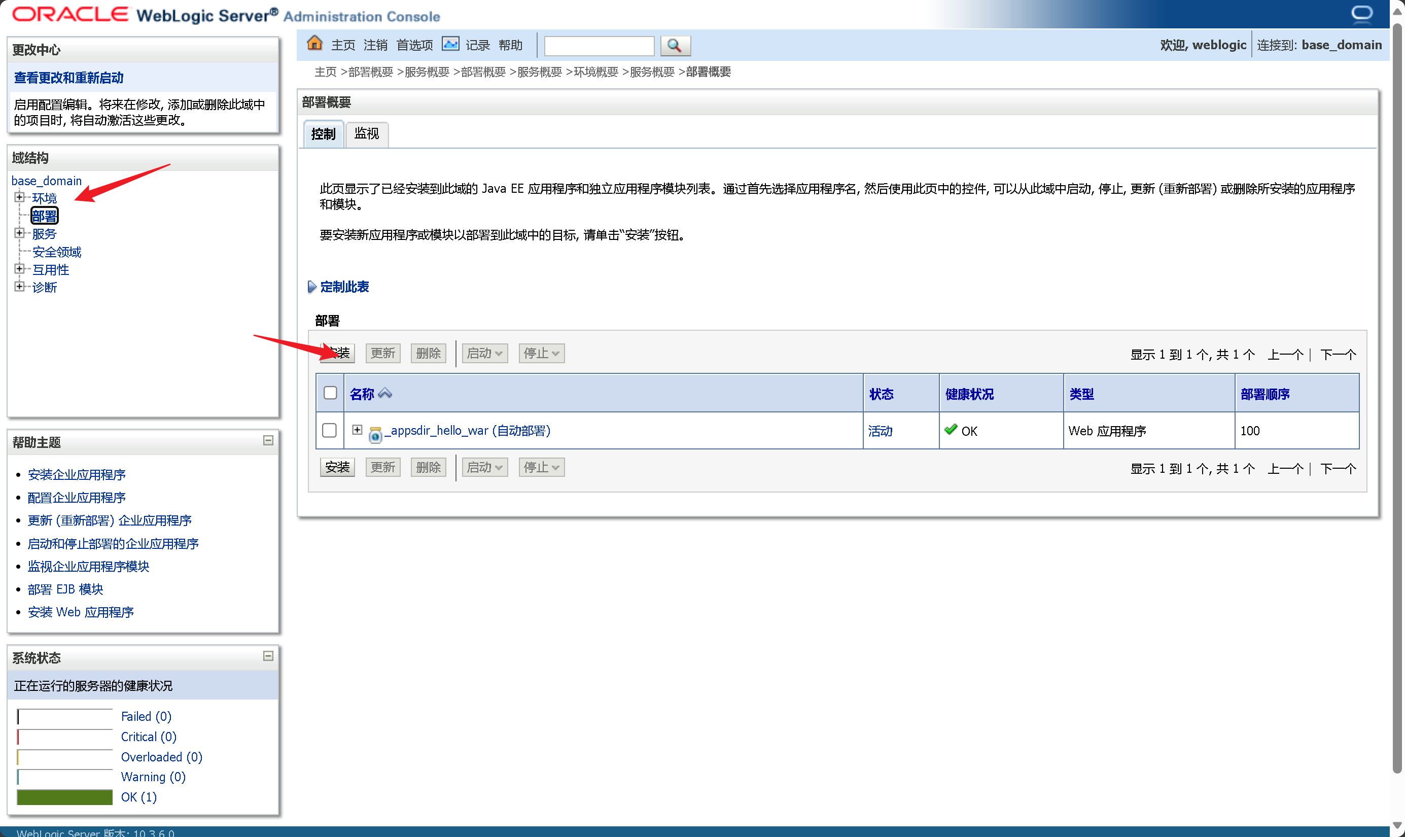Open the 安装 Web 应用程序 help link
Viewport: 1405px width, 837px height.
pyautogui.click(x=81, y=612)
